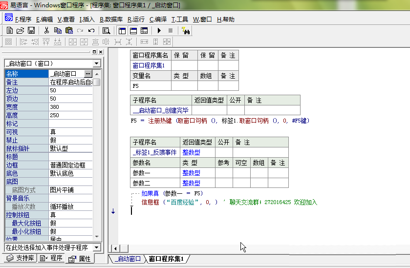Click the middle window layout icon

(x=133, y=31)
